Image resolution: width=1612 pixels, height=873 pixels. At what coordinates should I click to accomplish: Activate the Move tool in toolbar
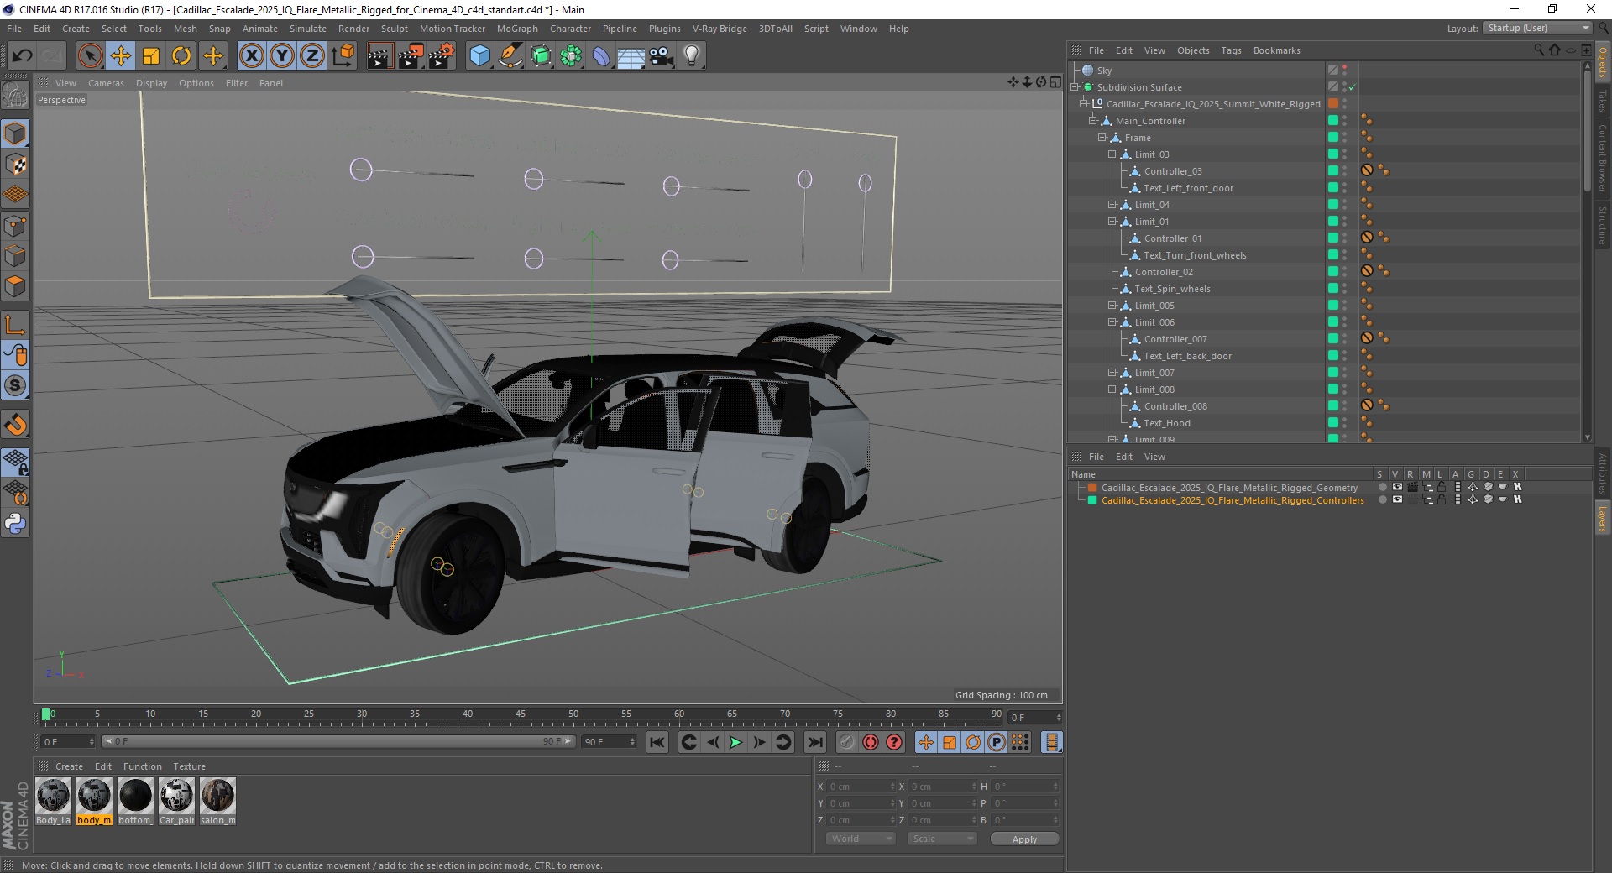(x=120, y=56)
